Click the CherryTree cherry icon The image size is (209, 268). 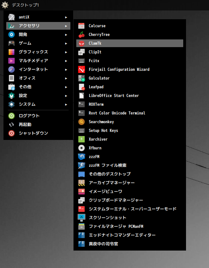(x=82, y=35)
